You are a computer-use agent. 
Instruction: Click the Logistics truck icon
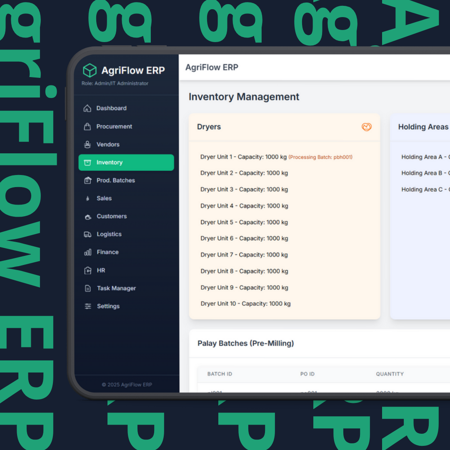[87, 234]
